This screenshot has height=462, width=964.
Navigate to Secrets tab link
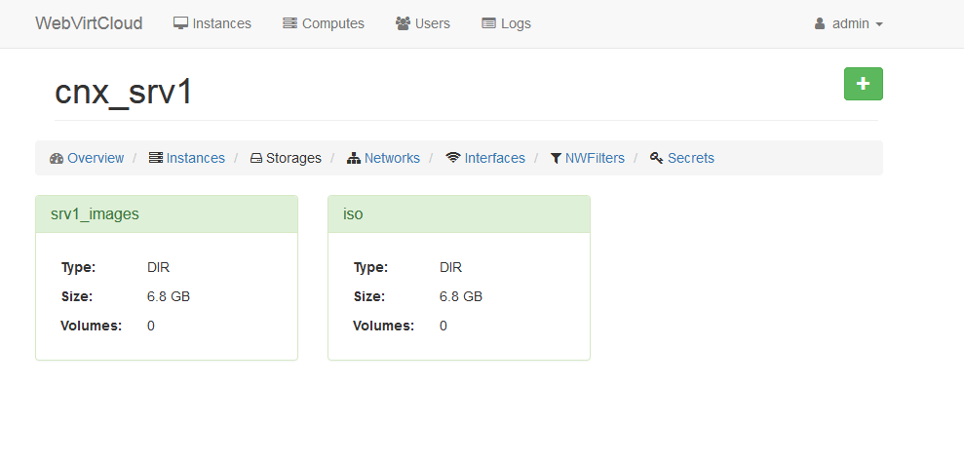(x=690, y=158)
